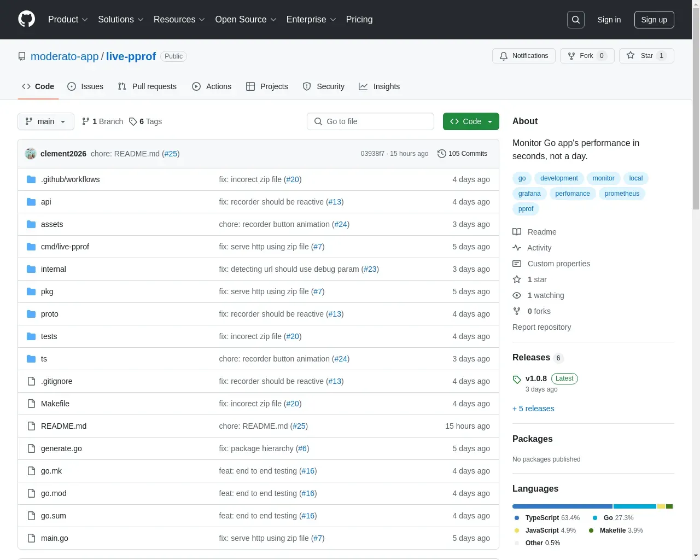This screenshot has height=560, width=700.
Task: Expand the Open Source menu
Action: coord(246,20)
